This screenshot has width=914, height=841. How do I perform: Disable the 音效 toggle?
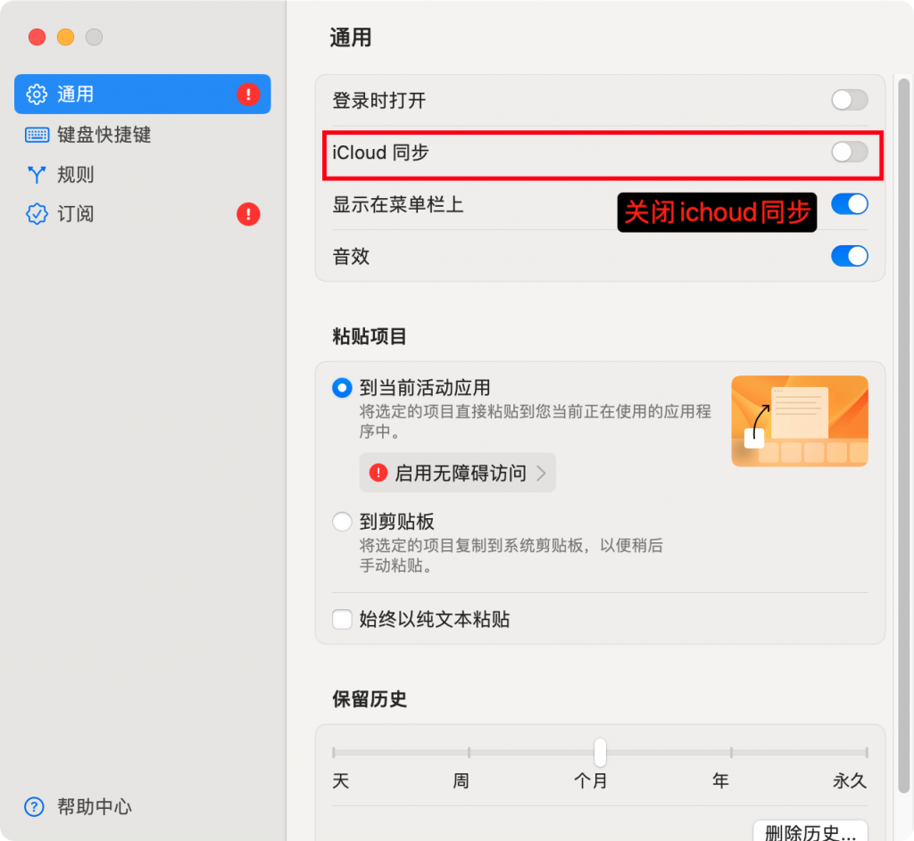point(849,256)
